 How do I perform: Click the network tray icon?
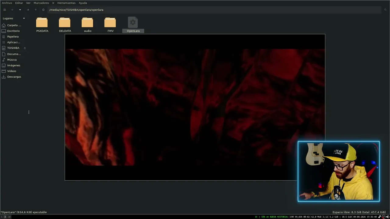380,217
